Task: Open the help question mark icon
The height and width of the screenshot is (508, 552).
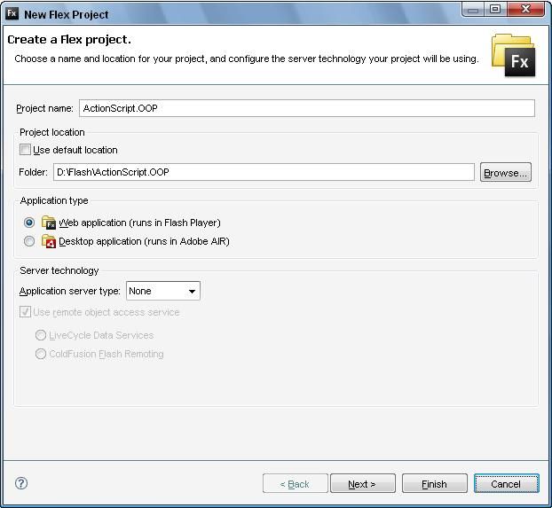Action: [x=21, y=483]
